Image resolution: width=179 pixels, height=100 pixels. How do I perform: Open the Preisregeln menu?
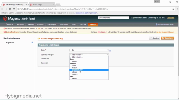click(x=52, y=24)
